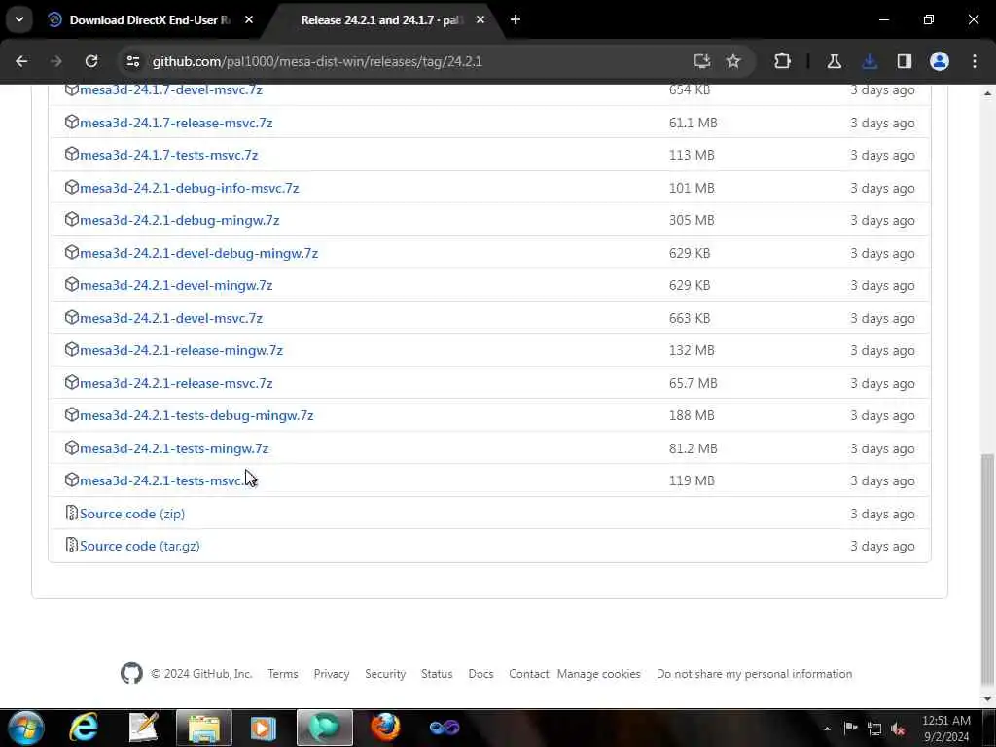
Task: Close the Release 24.2.1 tab
Action: (480, 19)
